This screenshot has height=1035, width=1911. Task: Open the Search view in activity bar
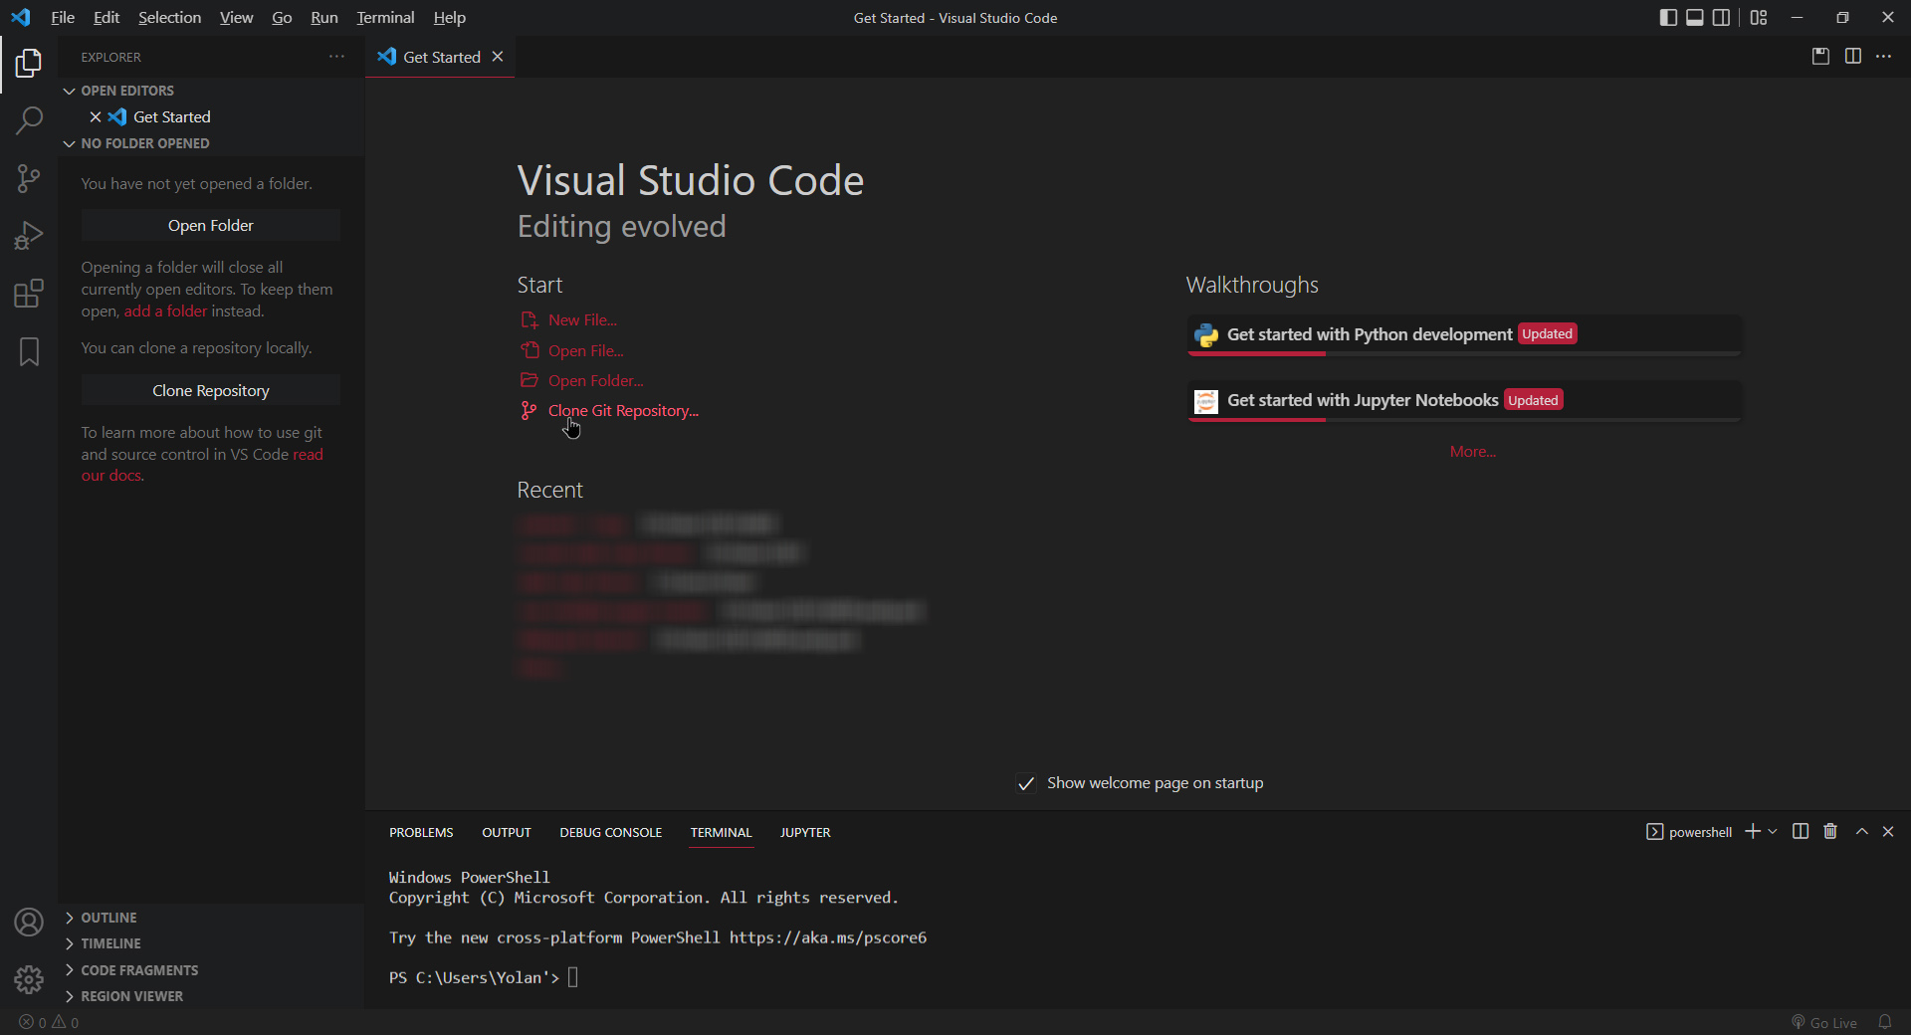[29, 121]
